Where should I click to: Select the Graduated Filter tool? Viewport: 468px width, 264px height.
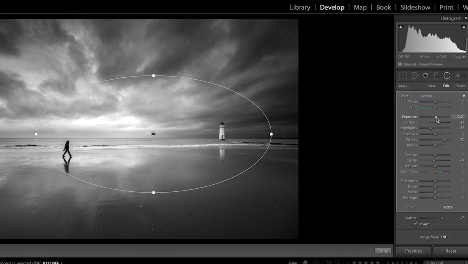436,75
